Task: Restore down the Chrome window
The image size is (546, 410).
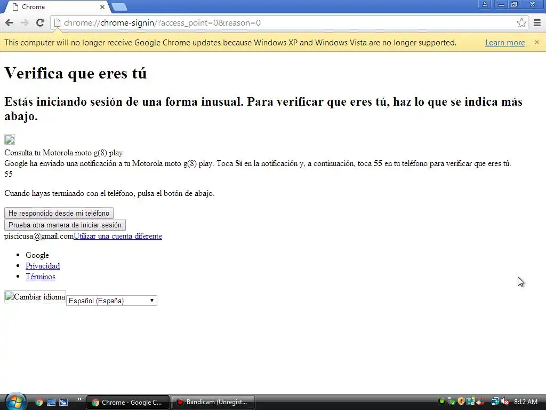Action: [515, 4]
